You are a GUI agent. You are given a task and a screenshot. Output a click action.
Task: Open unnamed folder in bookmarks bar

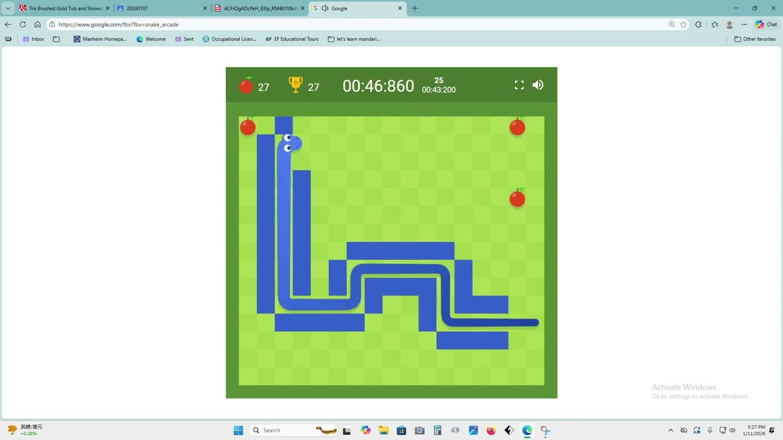tap(56, 39)
